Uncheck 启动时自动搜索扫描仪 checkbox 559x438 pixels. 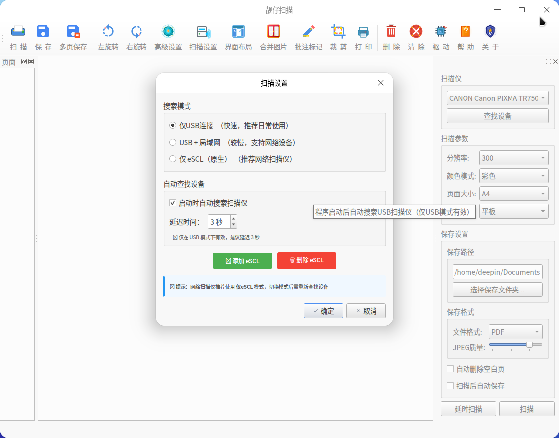tap(173, 203)
